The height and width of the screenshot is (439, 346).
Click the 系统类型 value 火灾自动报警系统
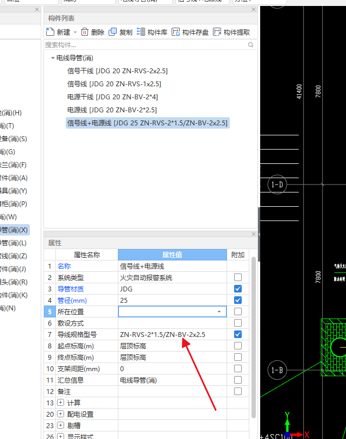[x=172, y=277]
